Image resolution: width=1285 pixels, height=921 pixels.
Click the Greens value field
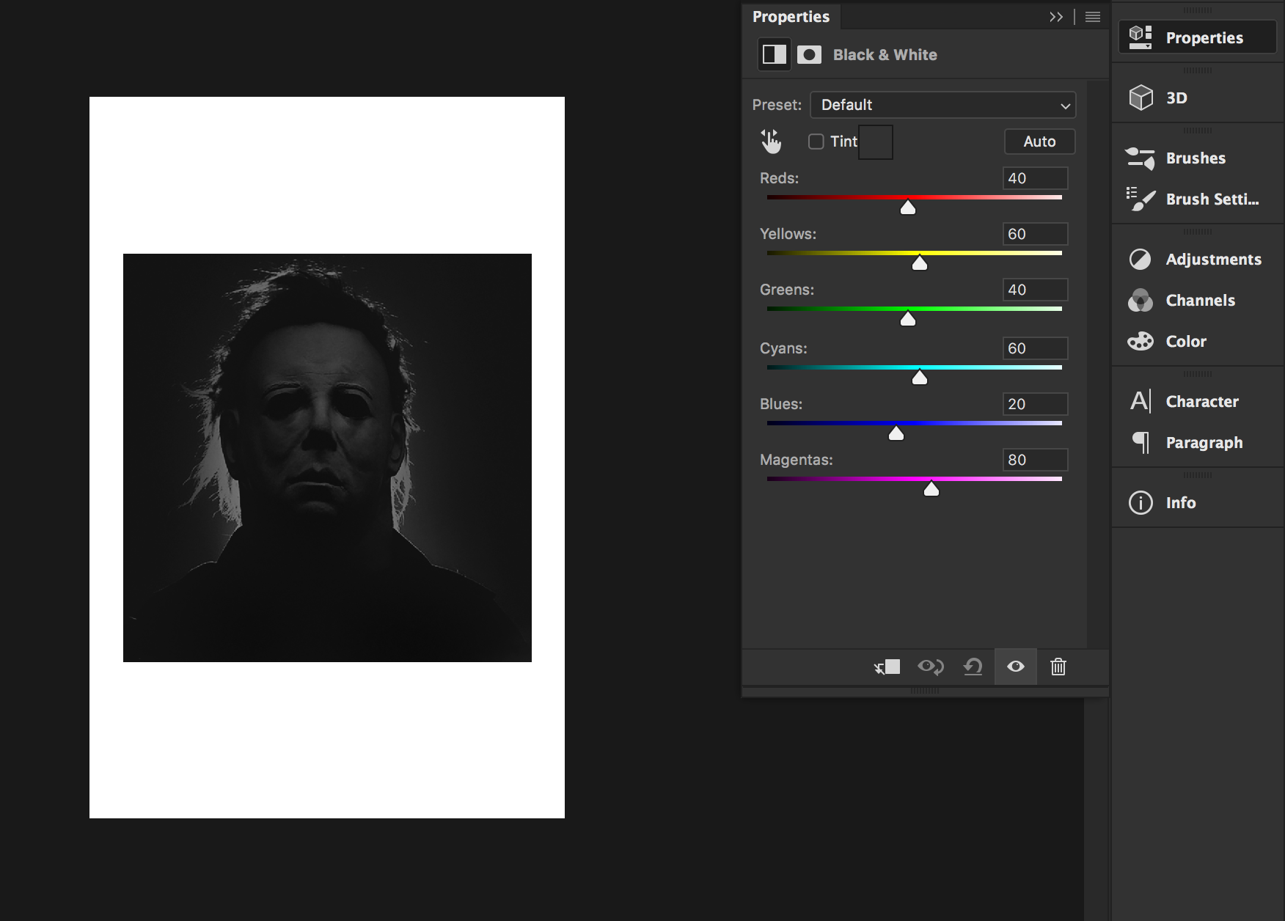[x=1035, y=290]
